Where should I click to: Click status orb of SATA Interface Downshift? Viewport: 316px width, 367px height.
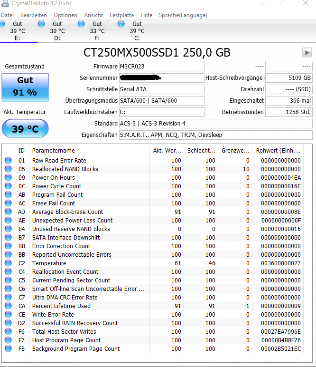(x=8, y=237)
